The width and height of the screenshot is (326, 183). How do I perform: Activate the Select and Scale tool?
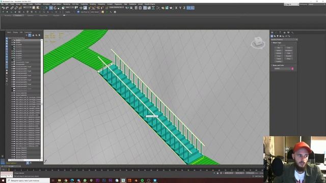(59, 8)
